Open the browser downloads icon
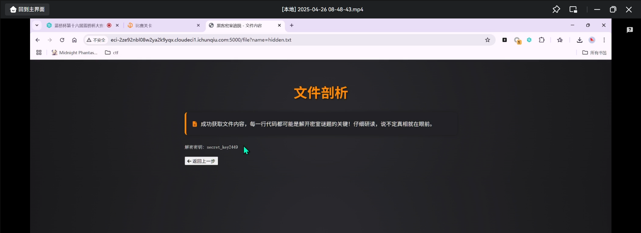The height and width of the screenshot is (233, 641). coord(579,40)
